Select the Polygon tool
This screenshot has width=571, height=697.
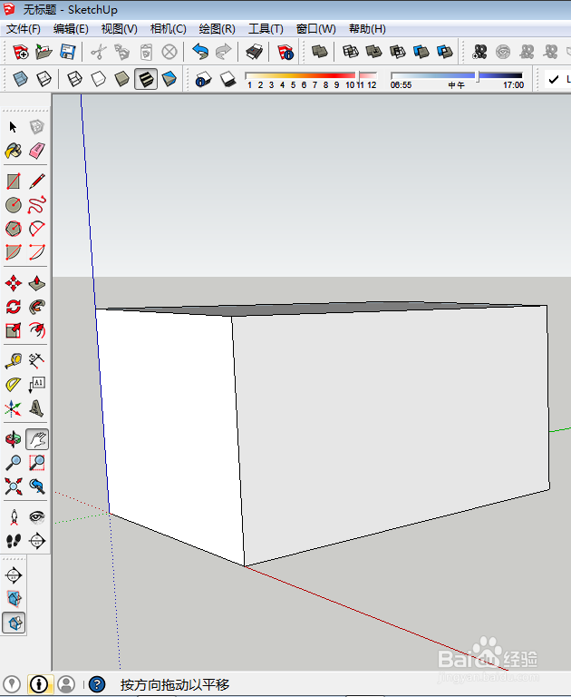click(x=14, y=229)
